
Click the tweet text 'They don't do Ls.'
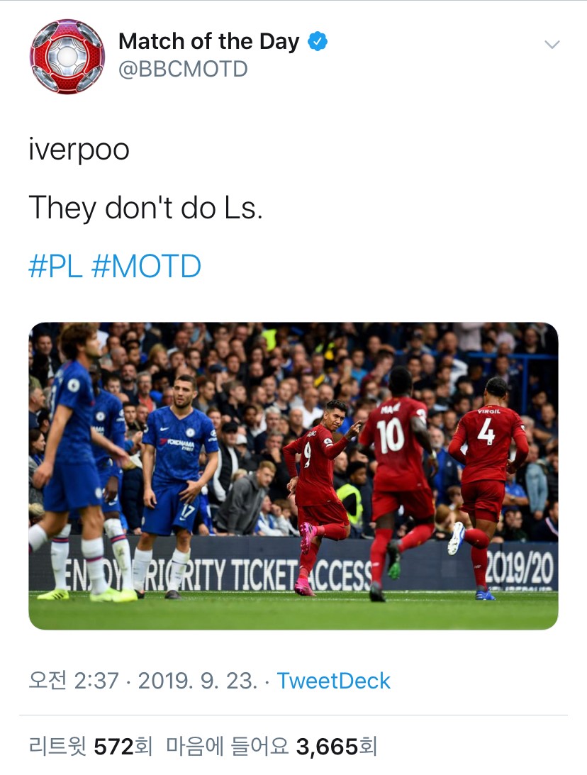(146, 208)
